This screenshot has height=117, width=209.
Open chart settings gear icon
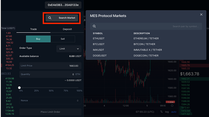click(172, 106)
